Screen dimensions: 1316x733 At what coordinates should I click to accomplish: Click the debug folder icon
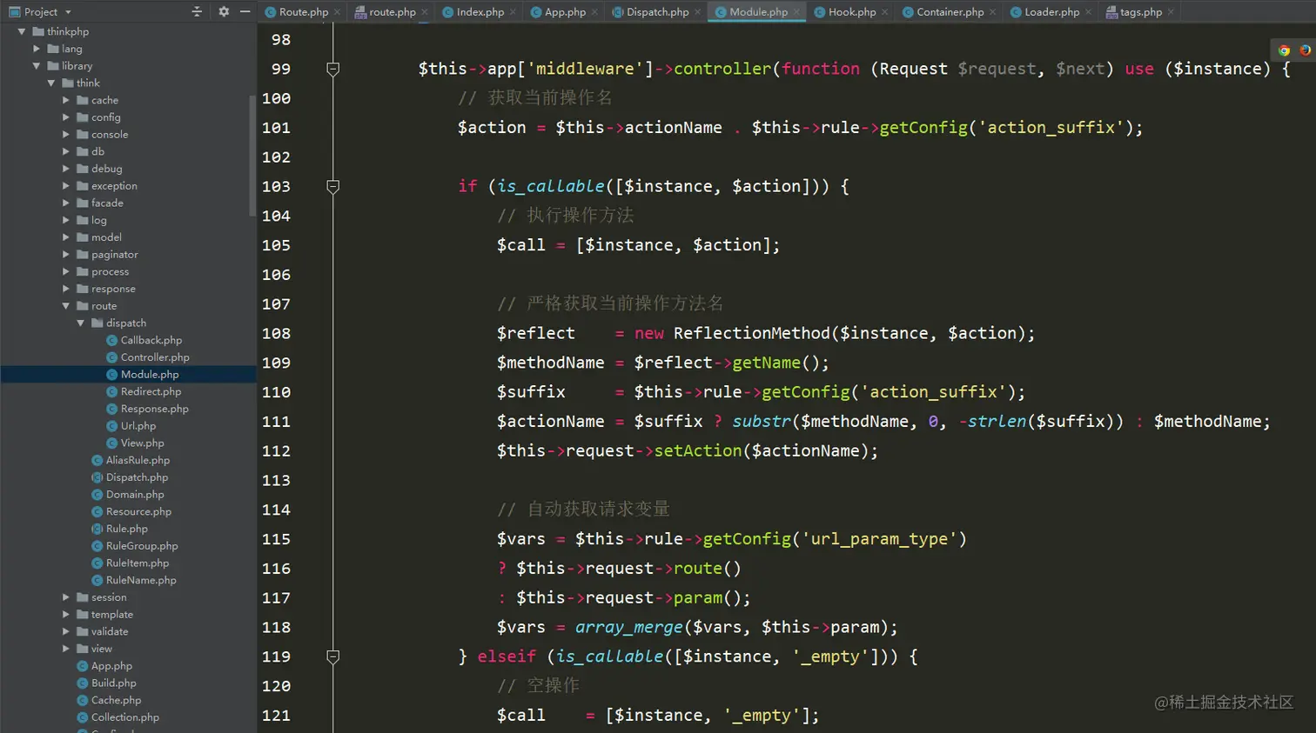click(x=83, y=169)
